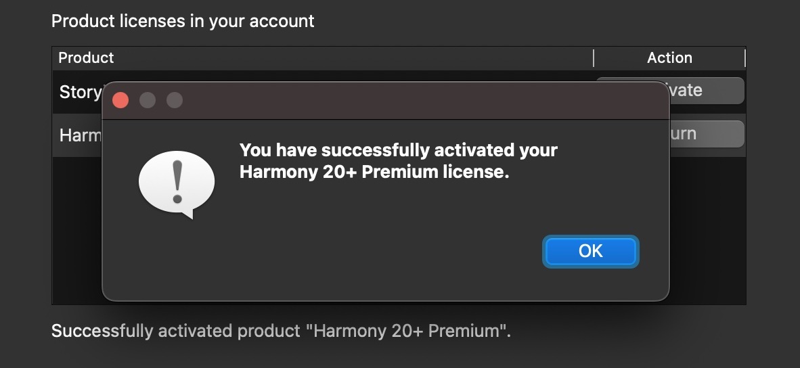Click the Action column header

(669, 58)
